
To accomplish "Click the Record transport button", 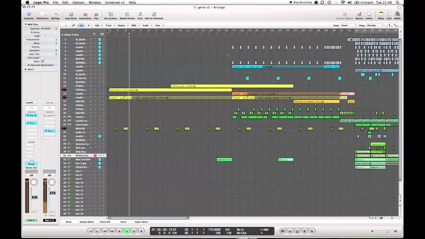I will point(141,231).
